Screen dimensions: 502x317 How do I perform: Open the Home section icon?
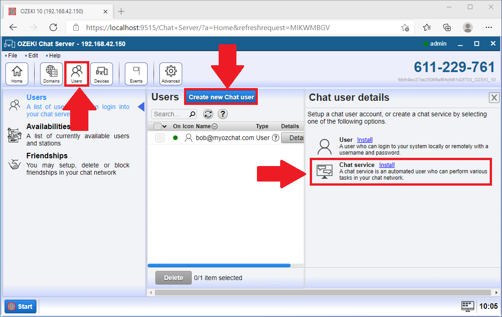pyautogui.click(x=17, y=73)
